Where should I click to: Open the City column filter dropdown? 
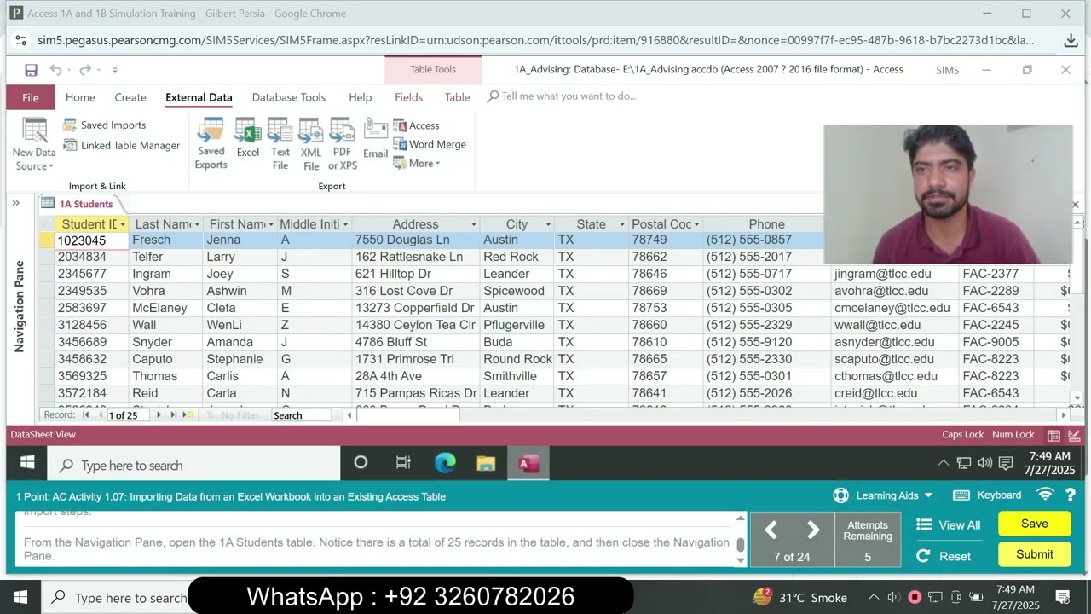(x=547, y=224)
